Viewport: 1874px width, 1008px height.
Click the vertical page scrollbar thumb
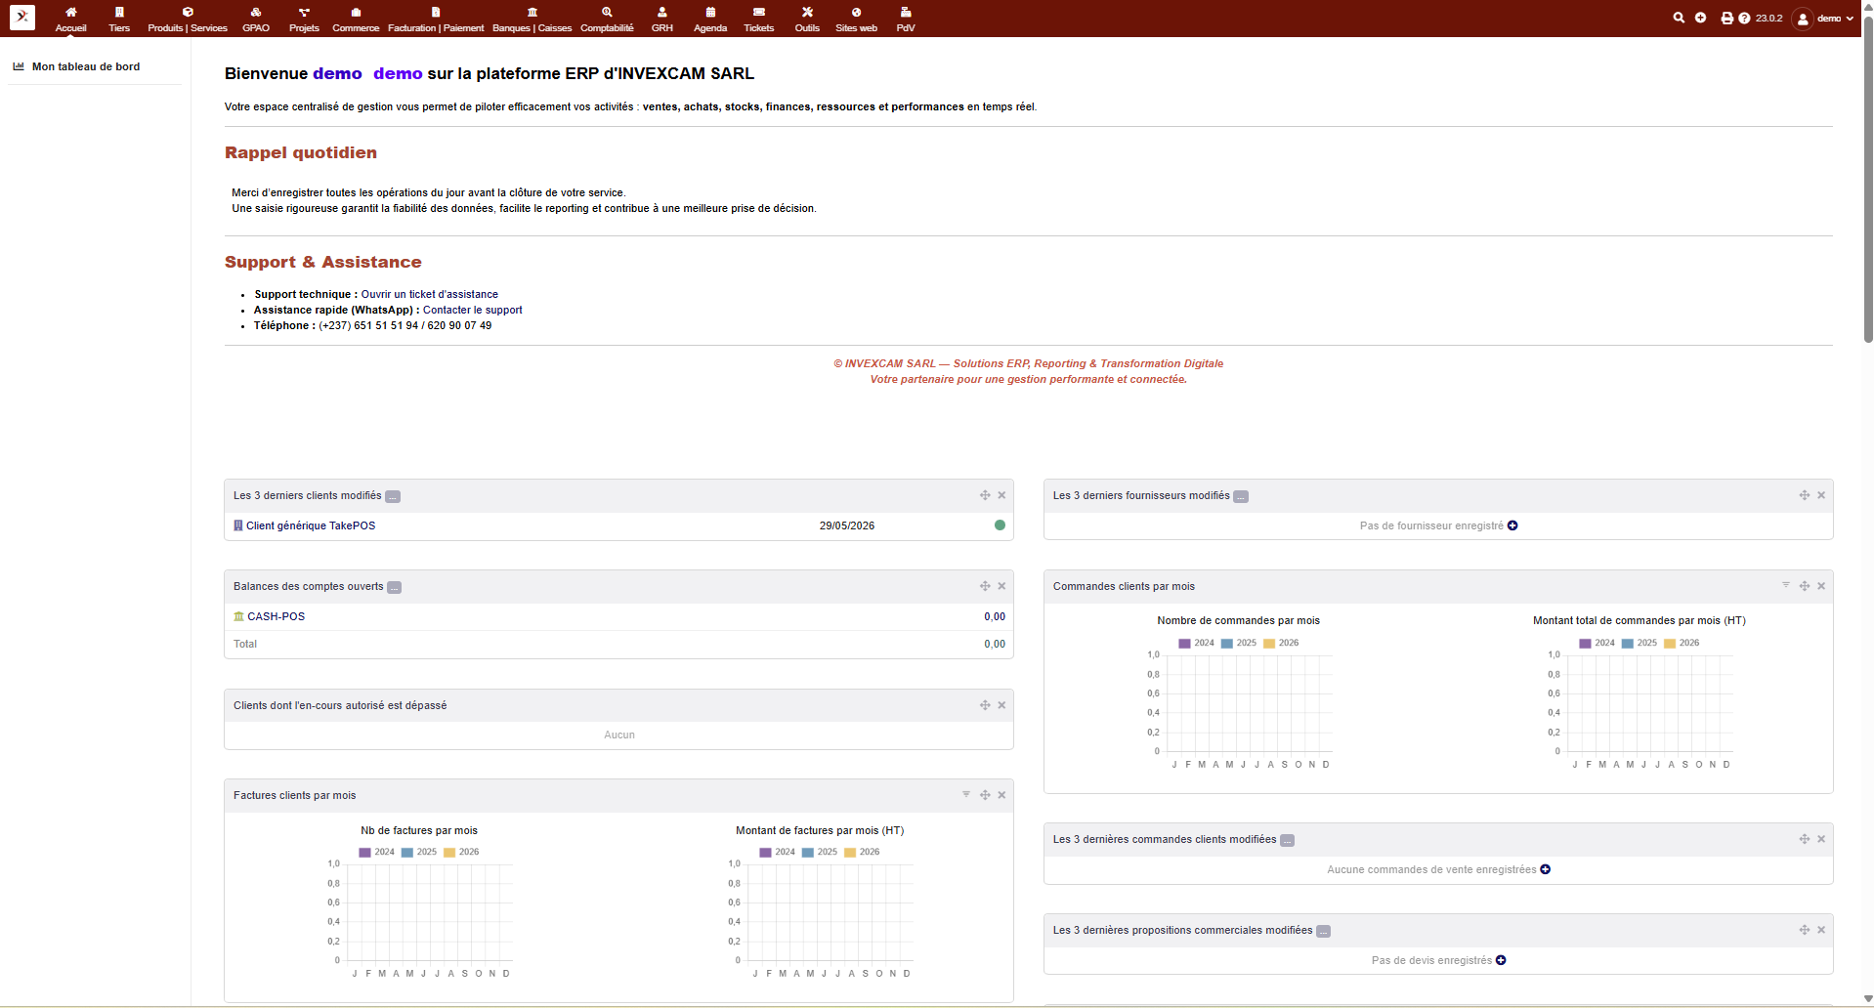[x=1868, y=181]
